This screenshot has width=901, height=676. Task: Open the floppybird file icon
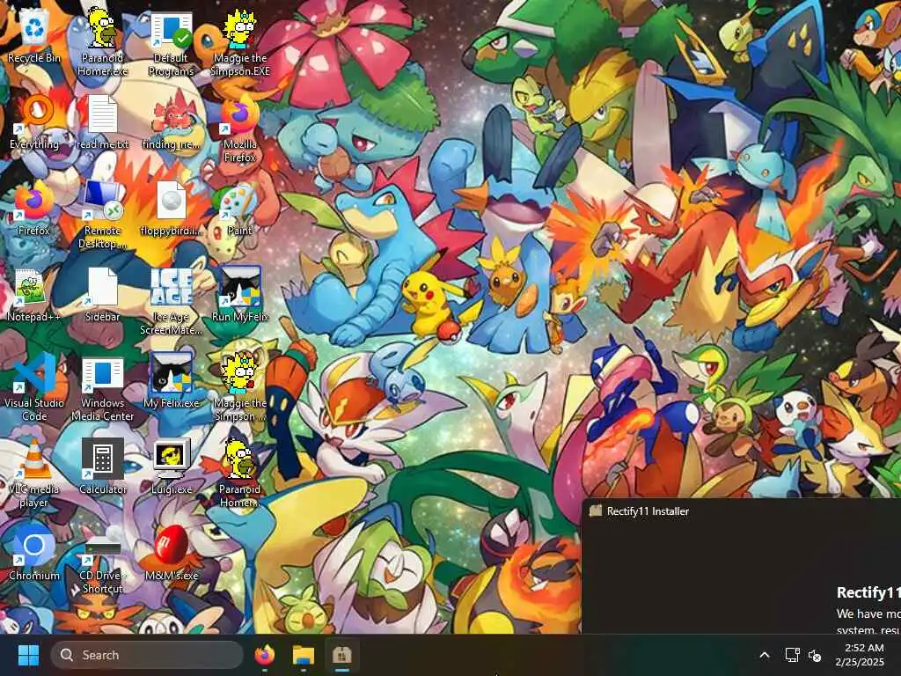(172, 208)
